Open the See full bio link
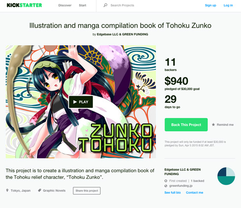This screenshot has height=208, width=241. [x=173, y=193]
